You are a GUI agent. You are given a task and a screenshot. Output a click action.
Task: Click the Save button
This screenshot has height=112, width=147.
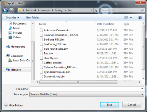[x=110, y=105]
